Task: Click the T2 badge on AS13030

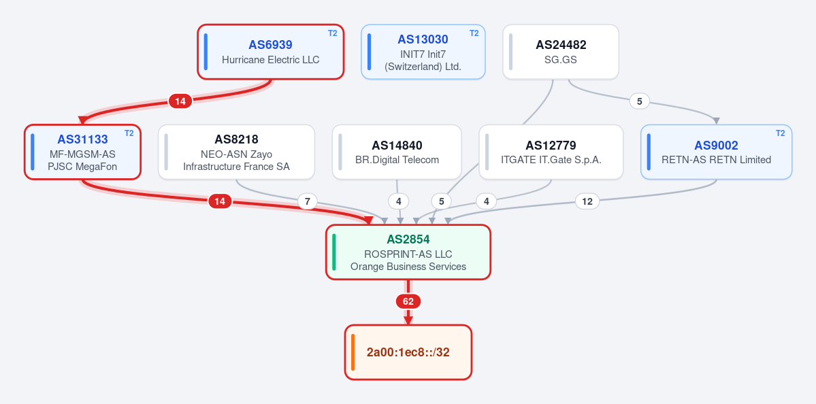Action: click(474, 33)
